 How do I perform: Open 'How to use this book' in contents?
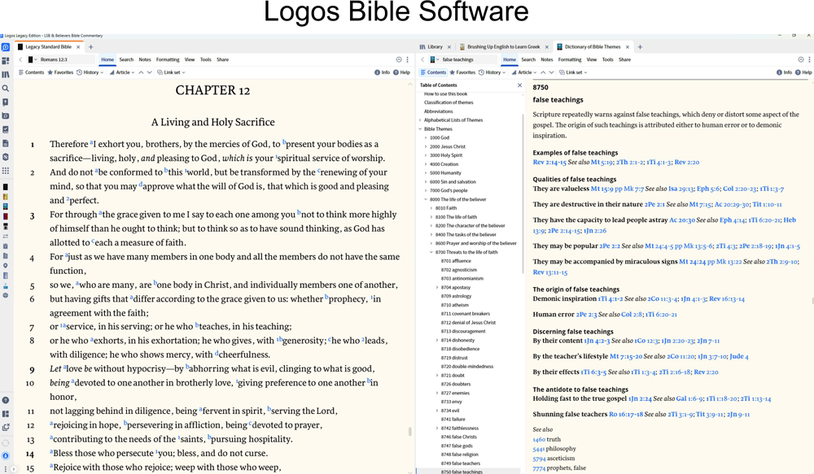445,93
